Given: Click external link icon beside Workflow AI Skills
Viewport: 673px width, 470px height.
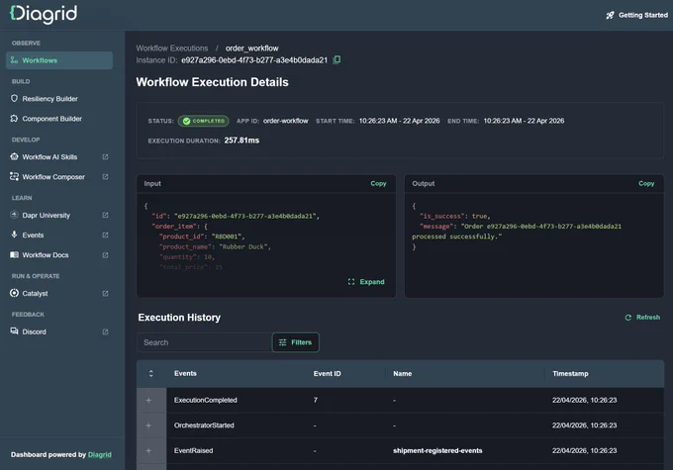Looking at the screenshot, I should click(x=105, y=157).
